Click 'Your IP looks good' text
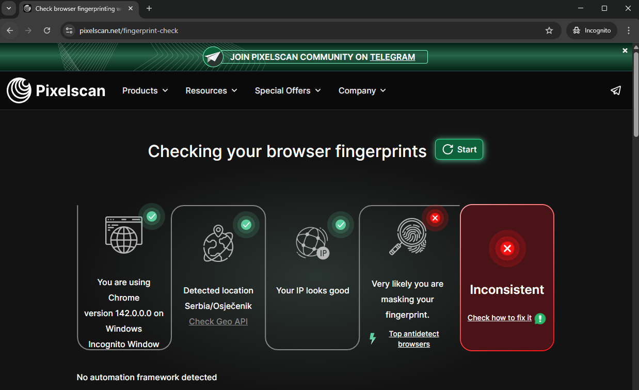639x390 pixels. (313, 290)
